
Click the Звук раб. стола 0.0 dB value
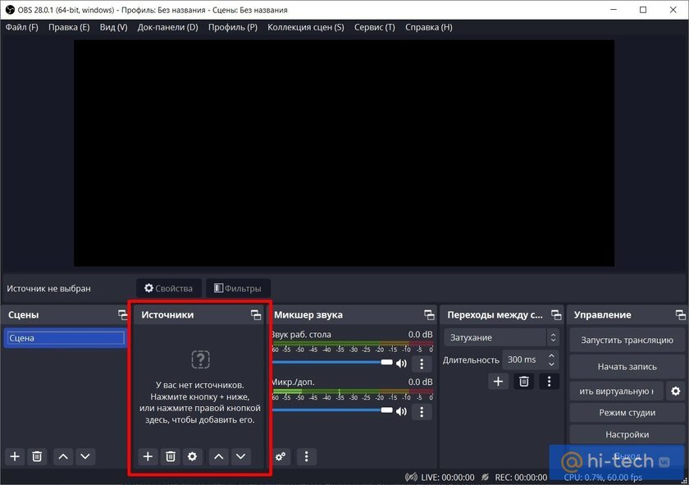tap(420, 335)
